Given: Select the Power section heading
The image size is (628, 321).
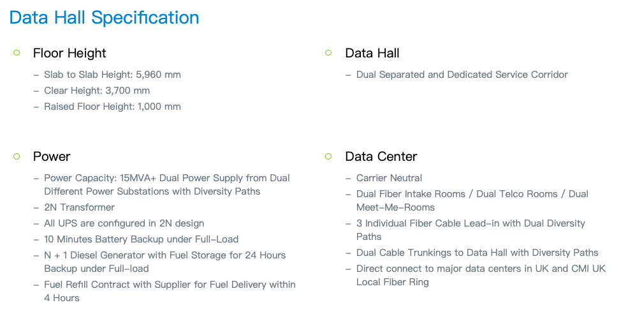Looking at the screenshot, I should click(x=51, y=156).
